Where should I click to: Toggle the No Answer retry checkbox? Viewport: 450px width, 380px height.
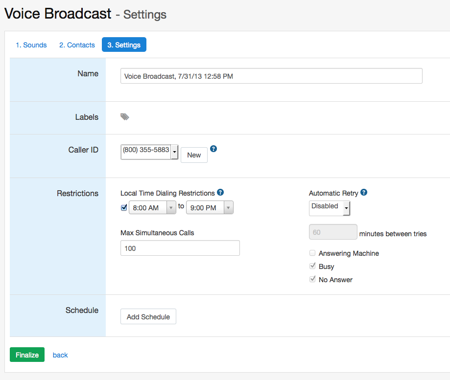pyautogui.click(x=312, y=279)
